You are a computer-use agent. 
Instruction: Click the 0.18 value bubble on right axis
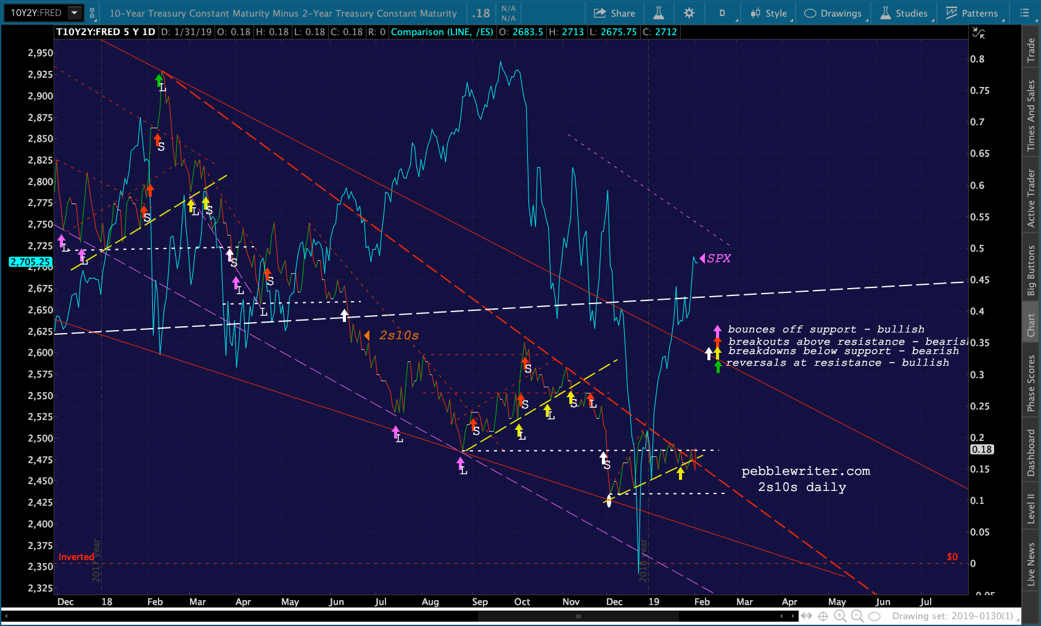click(982, 450)
